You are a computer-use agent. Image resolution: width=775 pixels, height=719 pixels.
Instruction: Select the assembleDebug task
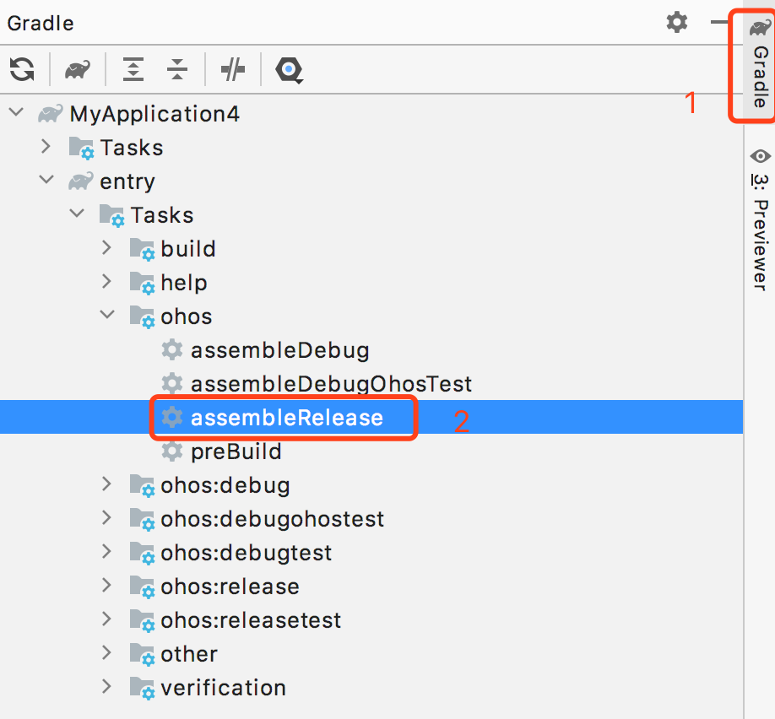coord(279,350)
